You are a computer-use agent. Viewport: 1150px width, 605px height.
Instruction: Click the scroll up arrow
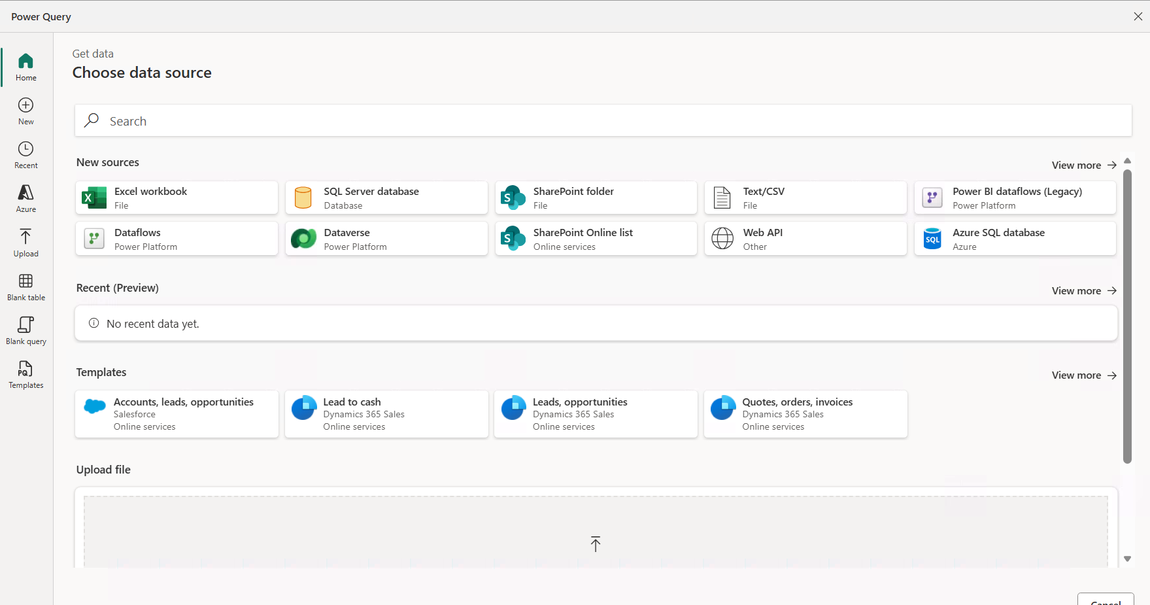[1127, 161]
